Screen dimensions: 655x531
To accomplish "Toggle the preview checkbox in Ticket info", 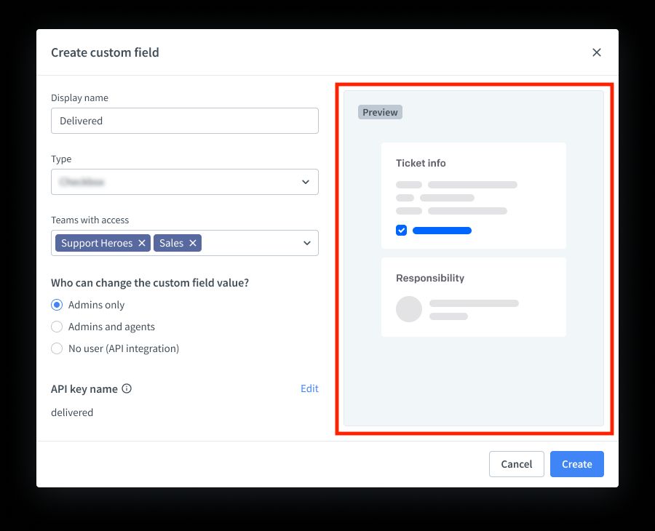I will (402, 231).
